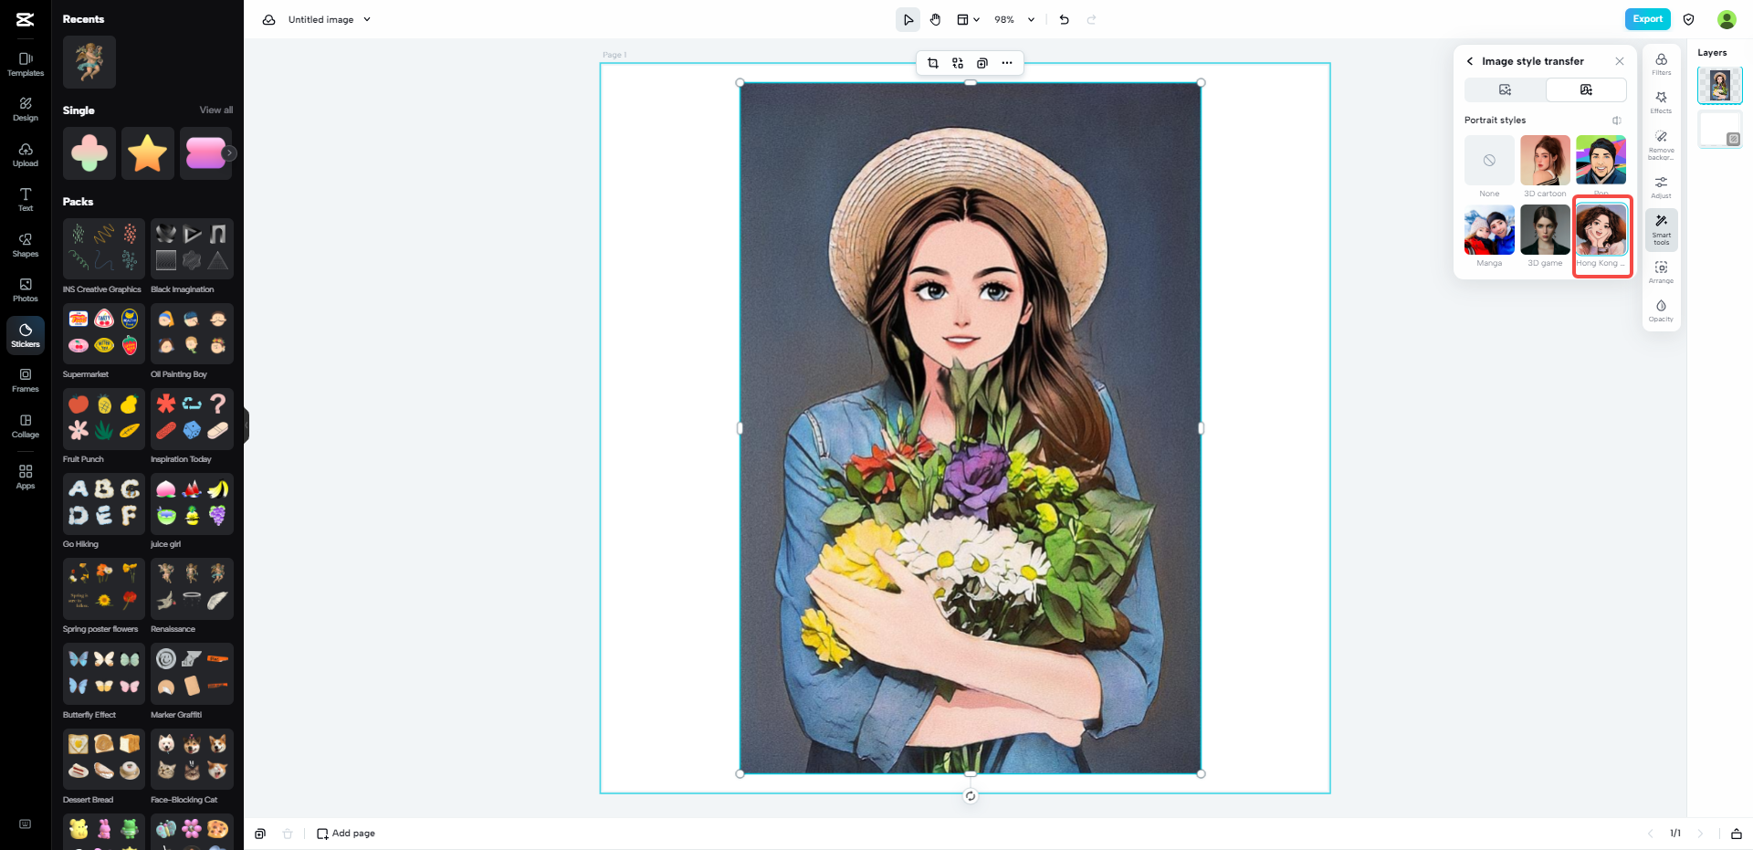Toggle the compare icon beside Portrait styles
This screenshot has width=1753, height=850.
[1617, 121]
